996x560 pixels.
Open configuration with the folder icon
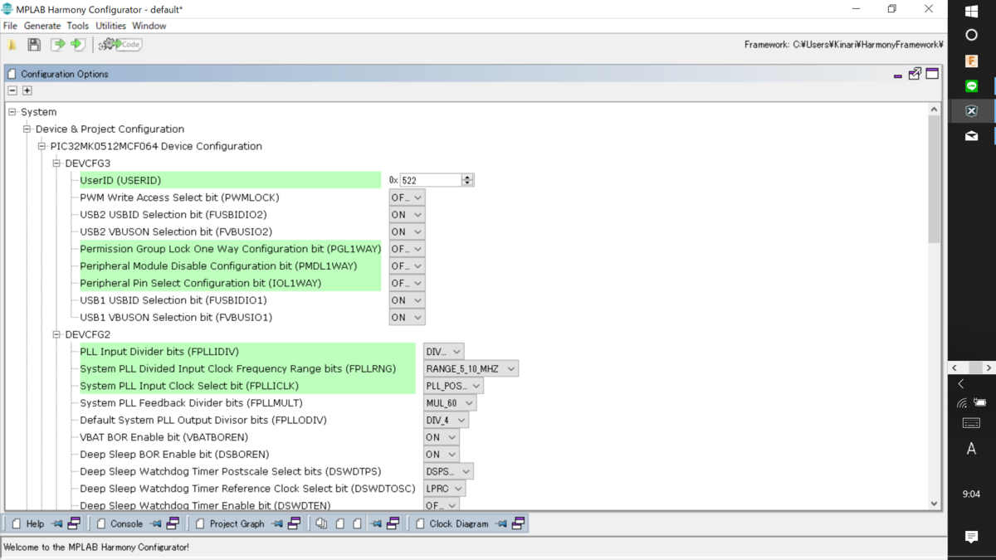(12, 45)
